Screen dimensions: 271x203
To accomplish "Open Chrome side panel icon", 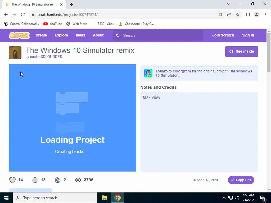I will pos(248,15).
